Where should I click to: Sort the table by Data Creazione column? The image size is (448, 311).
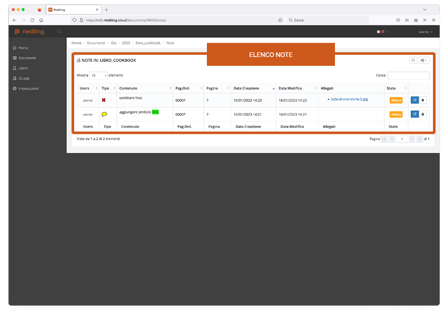[x=253, y=88]
